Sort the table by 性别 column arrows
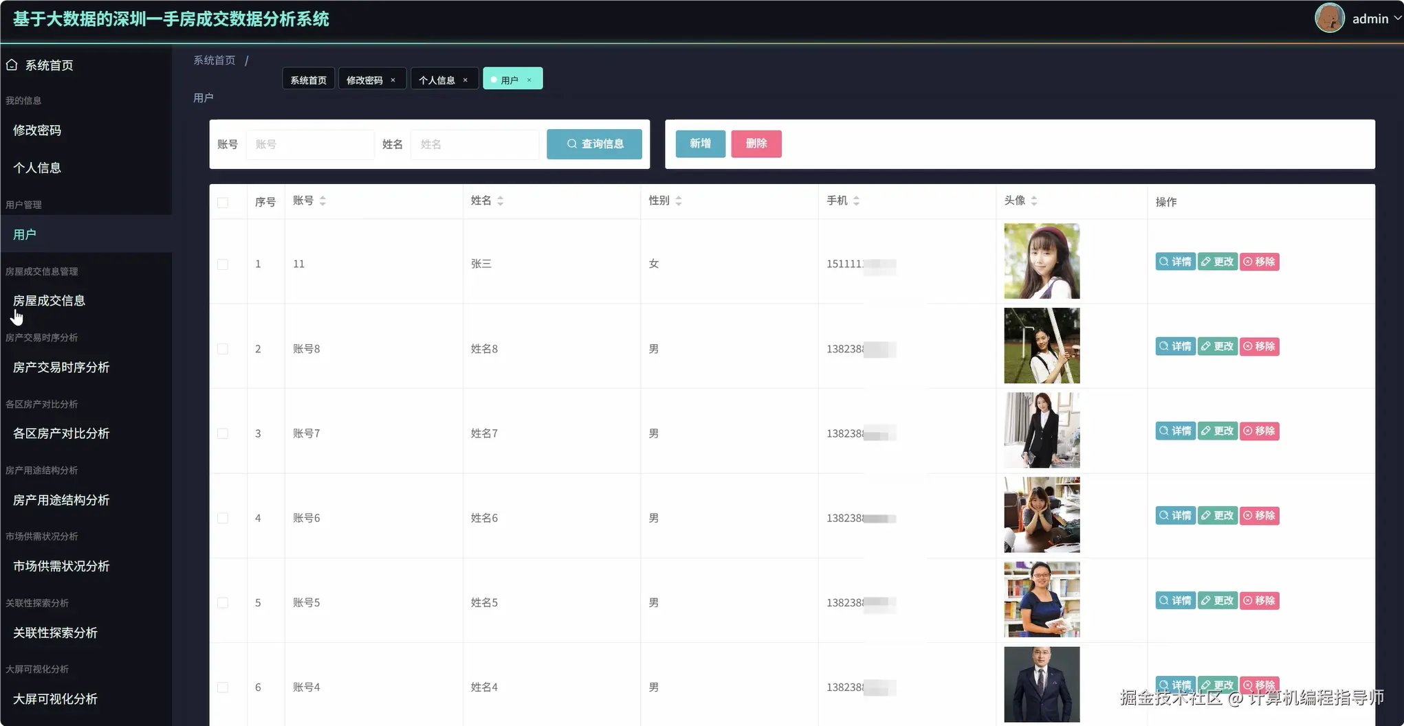 click(679, 201)
